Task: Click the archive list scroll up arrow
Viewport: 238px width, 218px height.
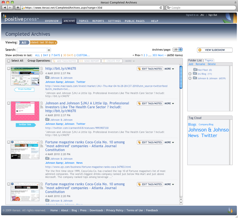Action: tap(181, 199)
